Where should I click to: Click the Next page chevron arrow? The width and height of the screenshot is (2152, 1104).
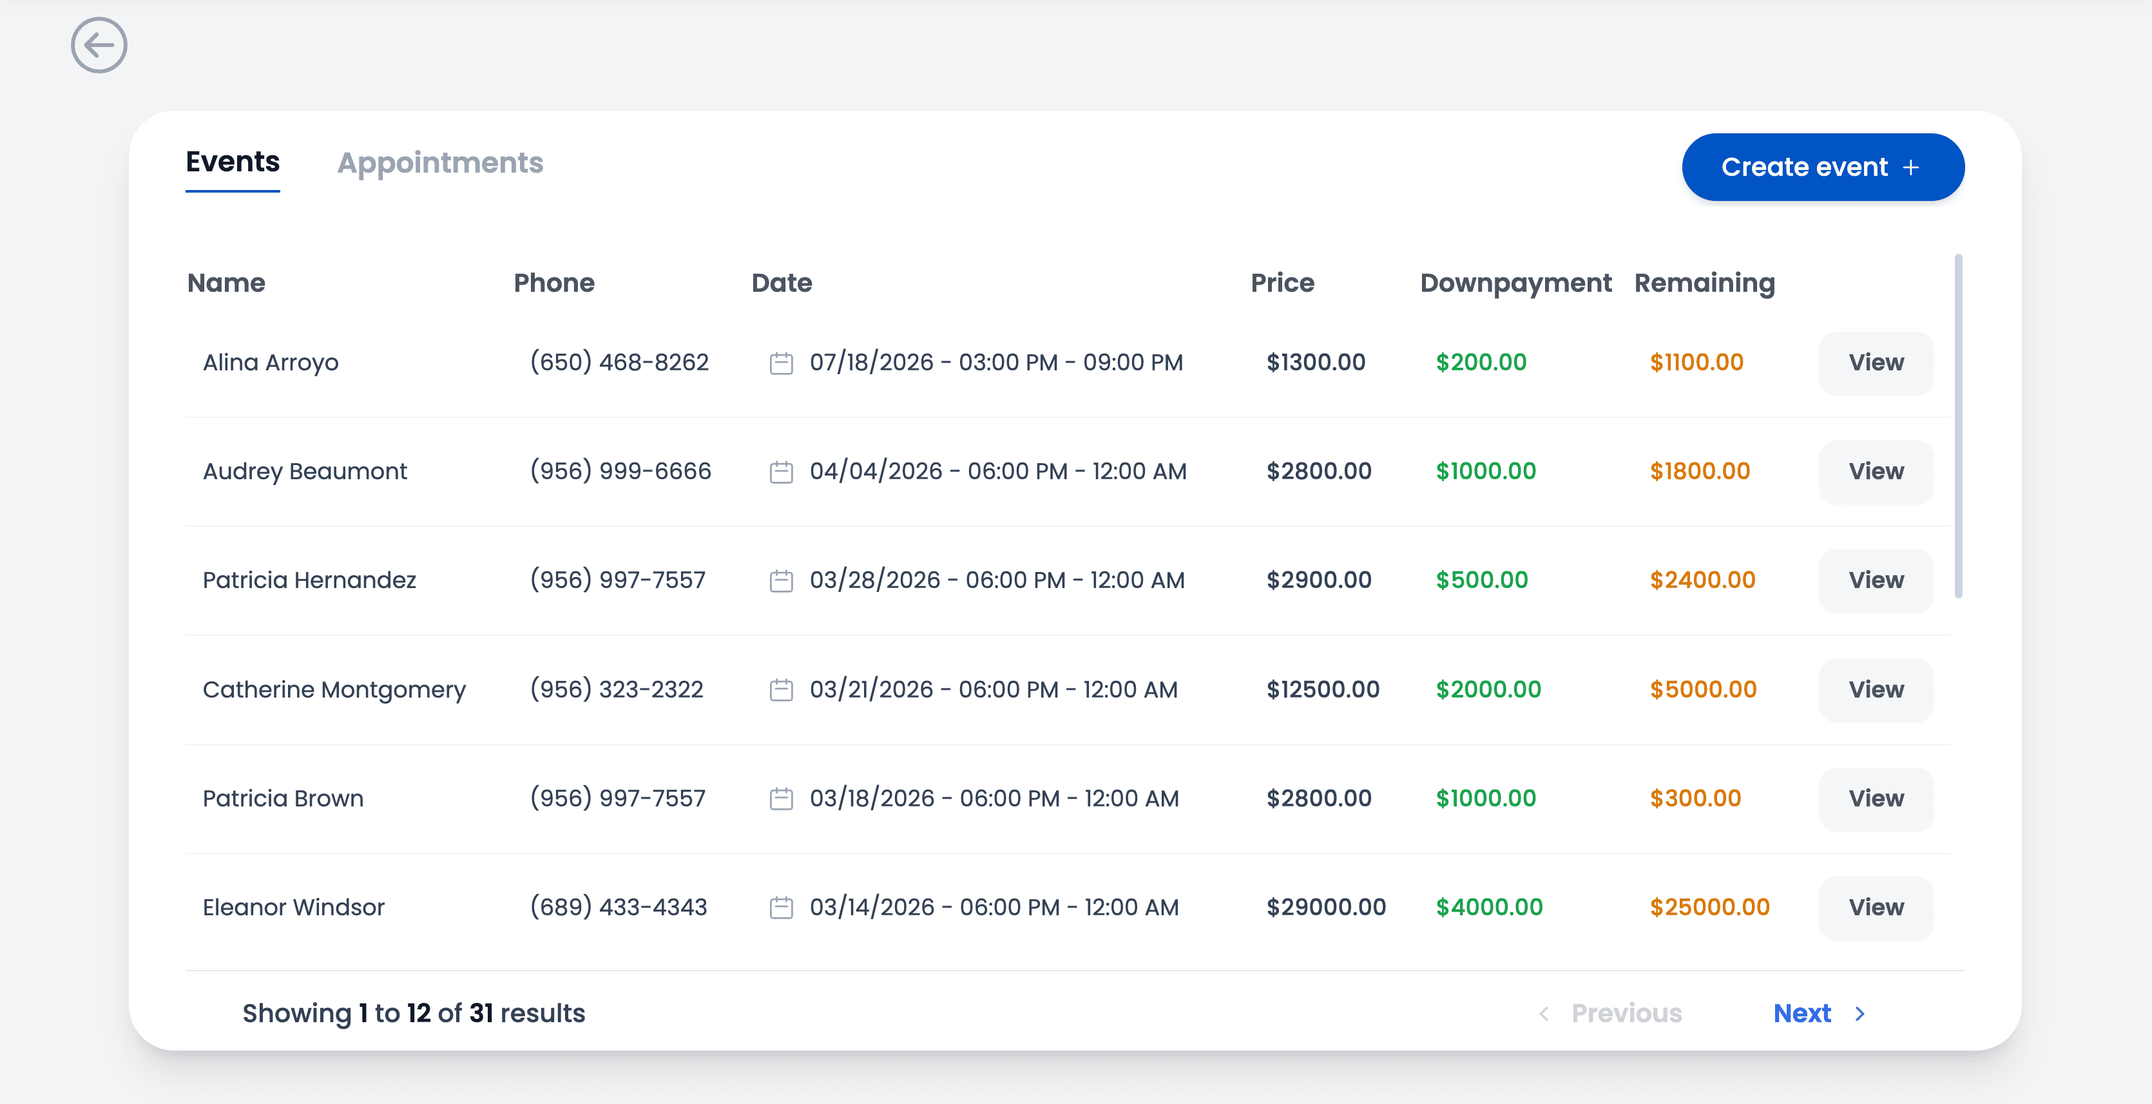pyautogui.click(x=1859, y=1013)
